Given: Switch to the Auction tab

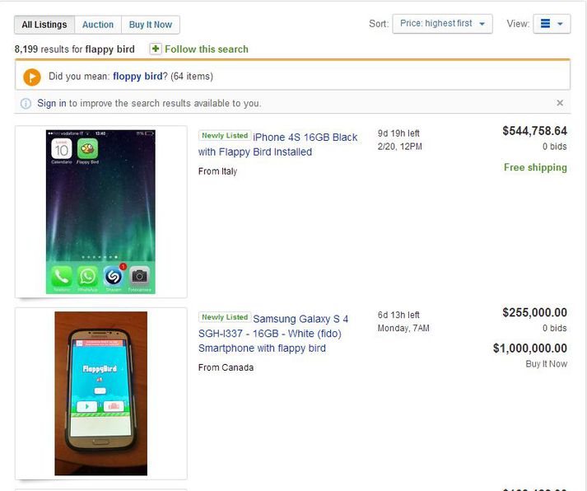Looking at the screenshot, I should pyautogui.click(x=98, y=25).
